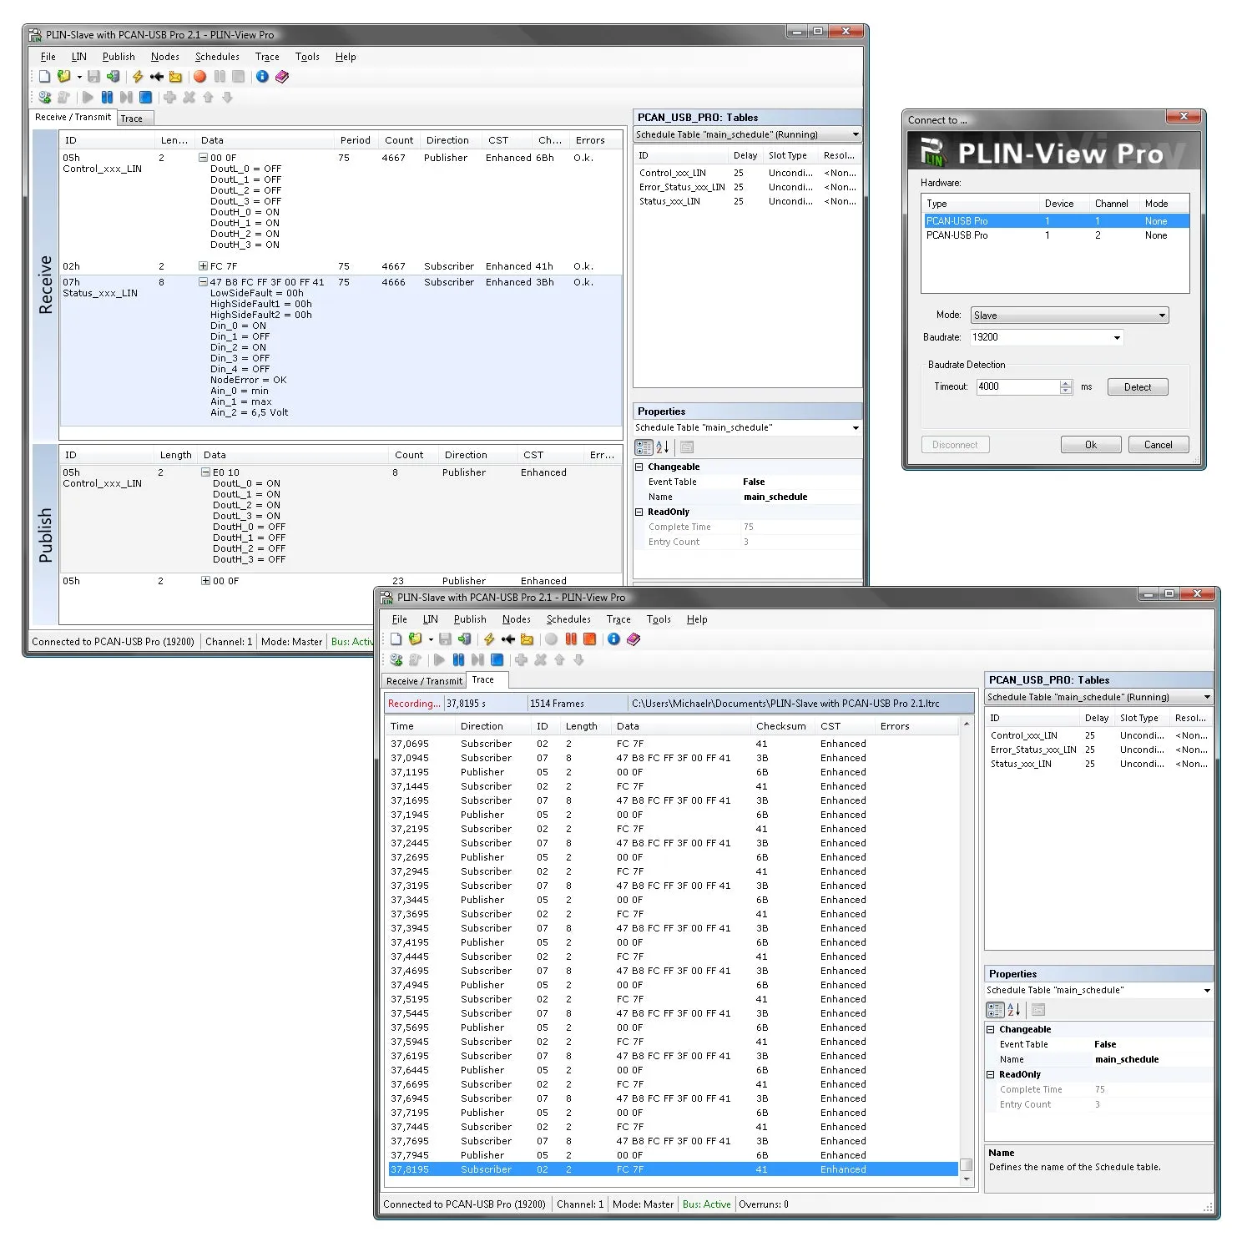Click New document icon in upper PLIN-View window
This screenshot has height=1252, width=1252.
[45, 77]
